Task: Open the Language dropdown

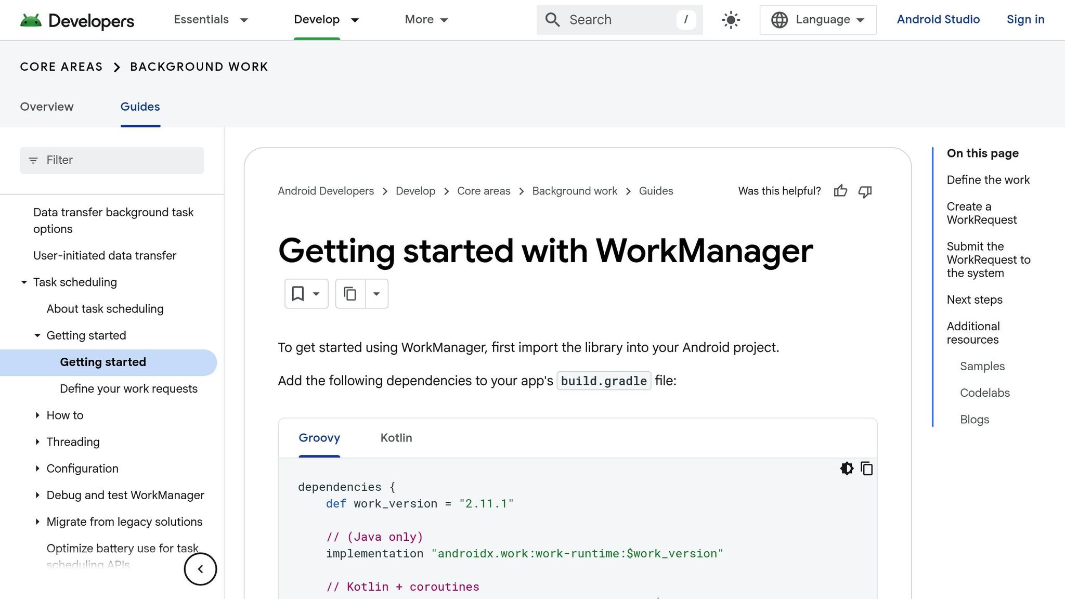Action: (x=817, y=20)
